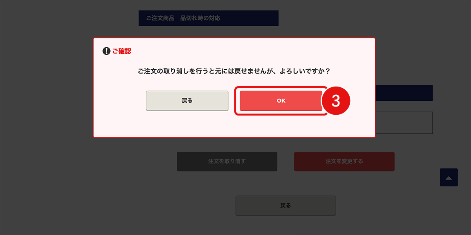Click the ご注文の取り消し warning message text

tap(234, 72)
